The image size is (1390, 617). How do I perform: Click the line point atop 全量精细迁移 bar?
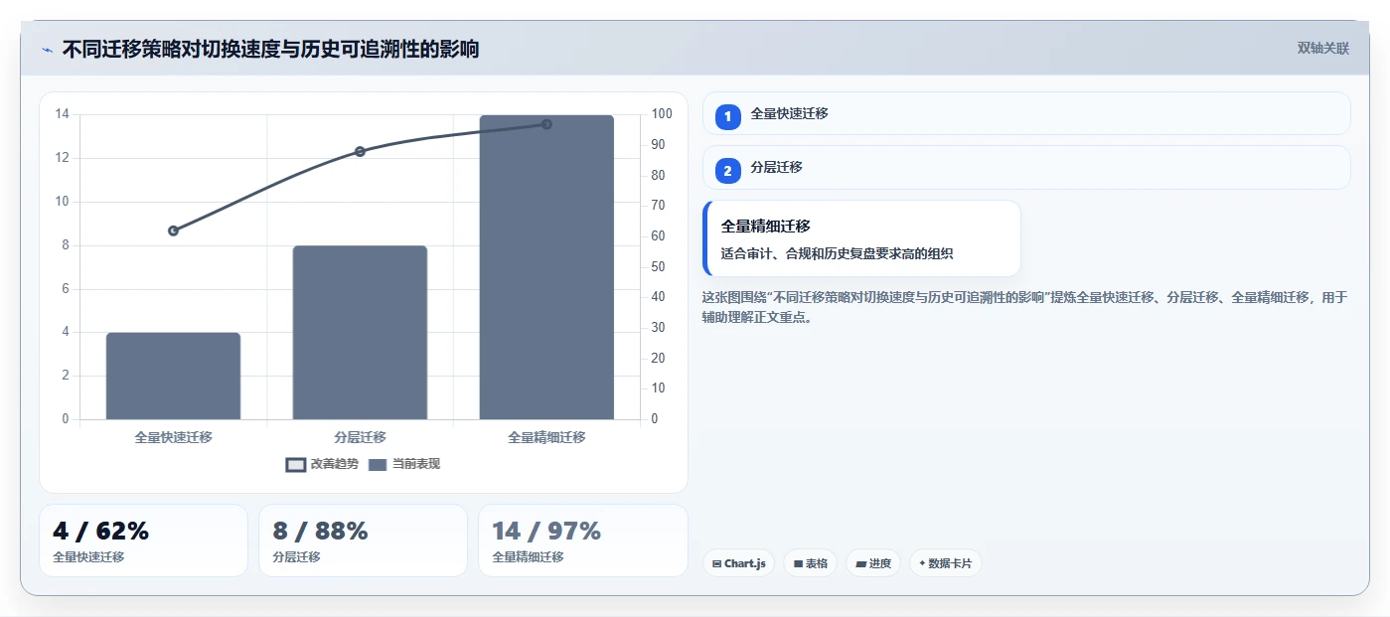tap(546, 124)
